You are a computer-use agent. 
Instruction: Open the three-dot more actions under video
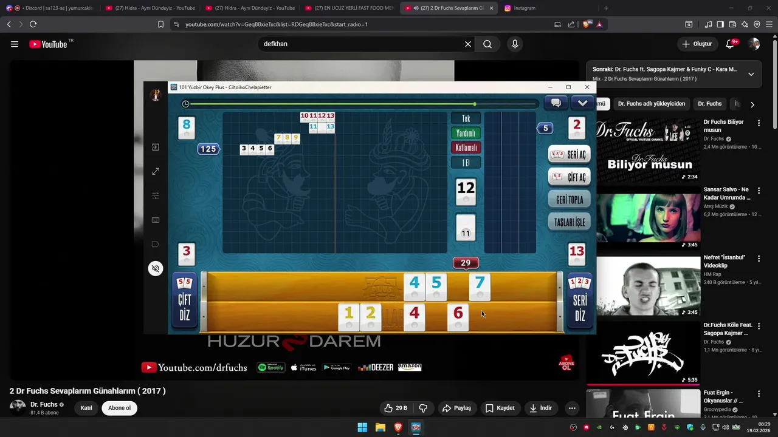(x=572, y=408)
